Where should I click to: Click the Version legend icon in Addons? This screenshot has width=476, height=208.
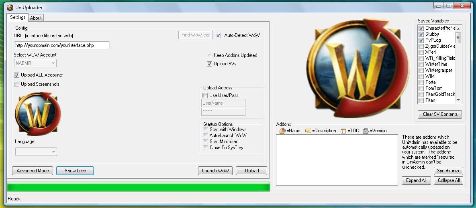click(x=366, y=131)
